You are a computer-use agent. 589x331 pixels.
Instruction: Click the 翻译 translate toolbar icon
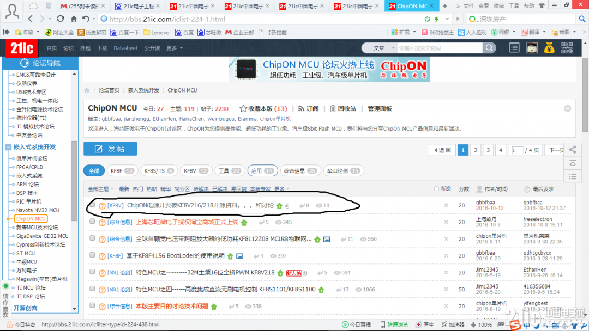[x=525, y=33]
